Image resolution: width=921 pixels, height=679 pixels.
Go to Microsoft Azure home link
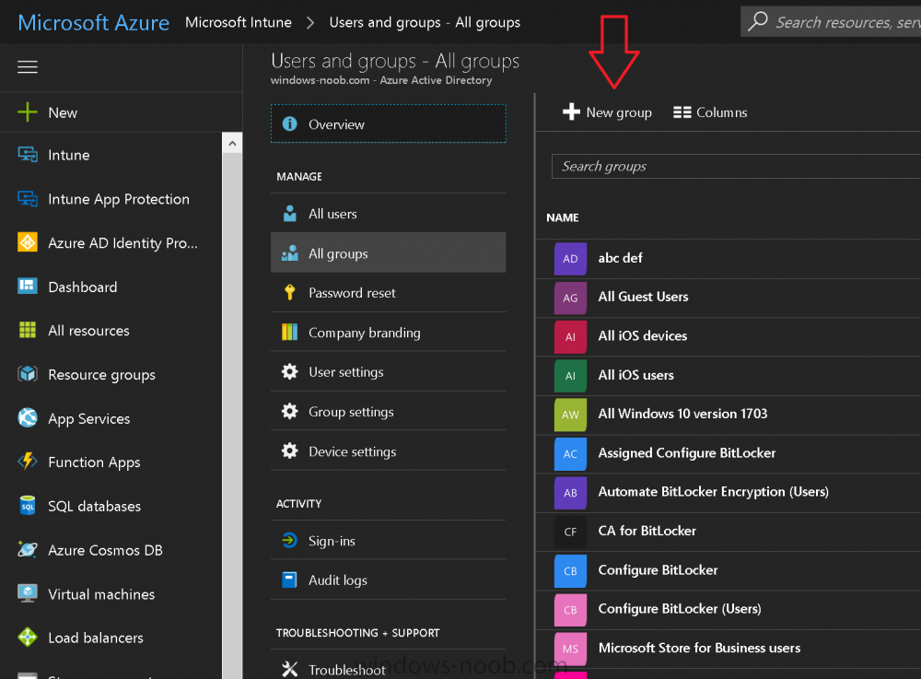click(x=93, y=22)
